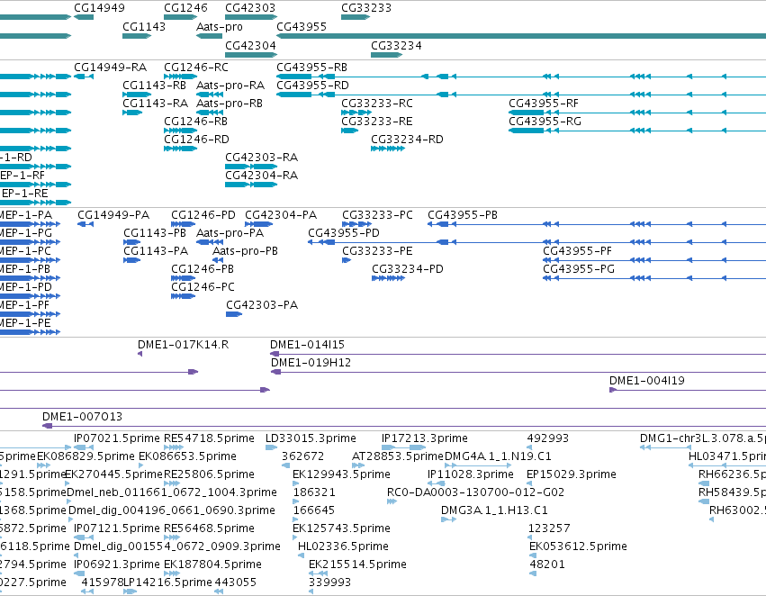Screen dimensions: 766x596
Task: Click BAC clone DME1-014I15
Action: (x=307, y=345)
